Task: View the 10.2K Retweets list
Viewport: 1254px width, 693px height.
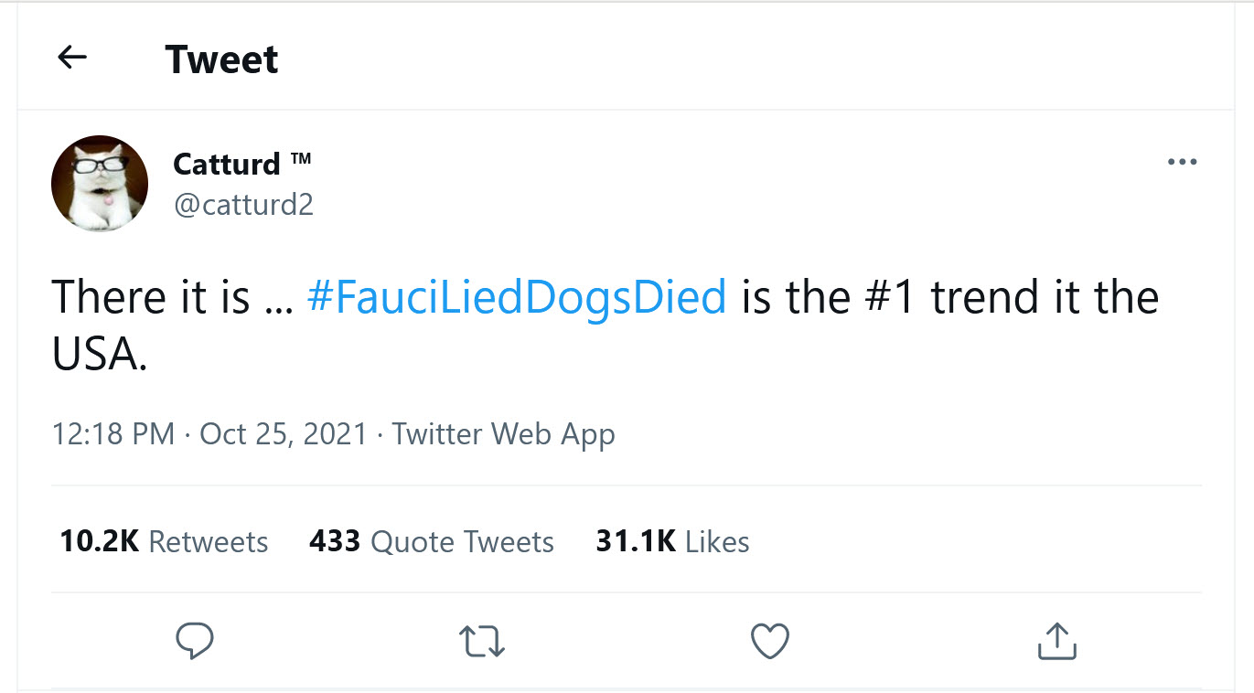Action: click(x=164, y=541)
